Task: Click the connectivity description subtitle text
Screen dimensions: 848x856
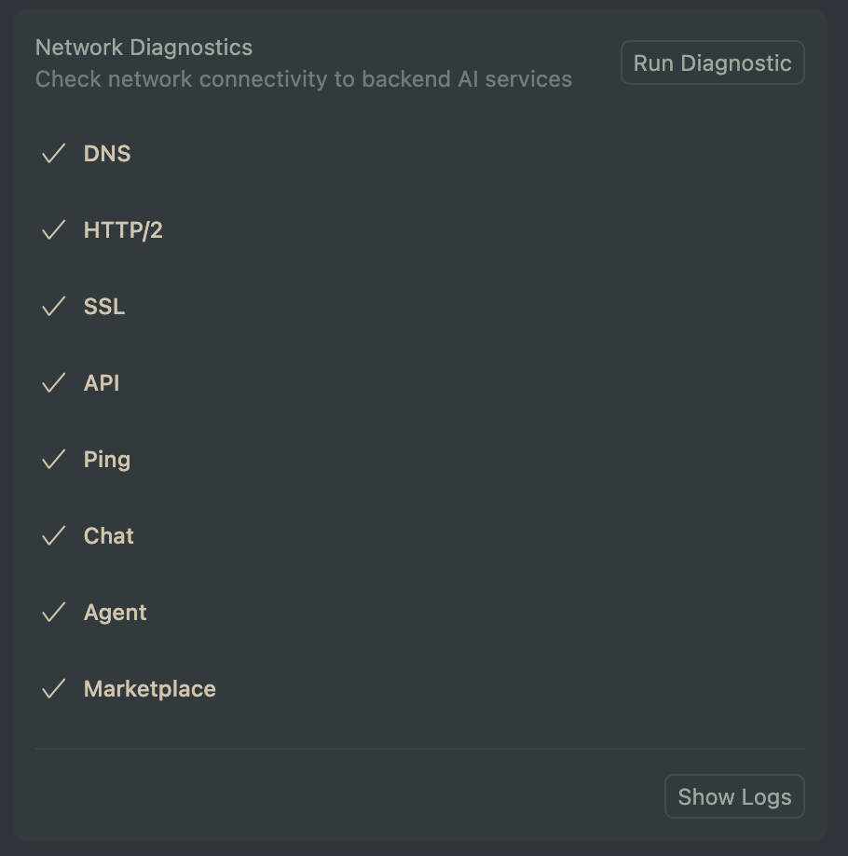Action: (x=304, y=79)
